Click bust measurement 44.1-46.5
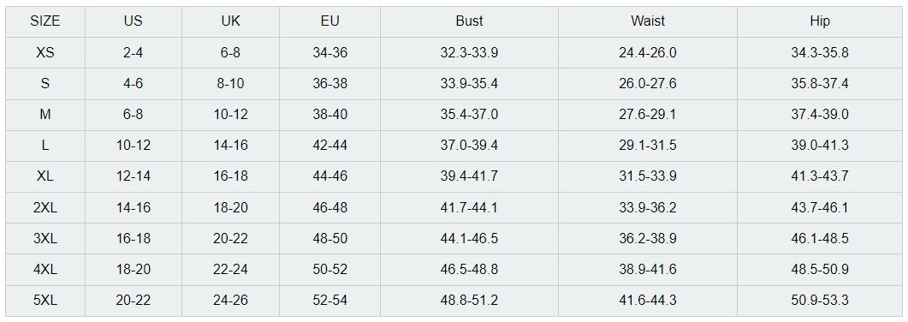The height and width of the screenshot is (322, 908). coord(469,239)
